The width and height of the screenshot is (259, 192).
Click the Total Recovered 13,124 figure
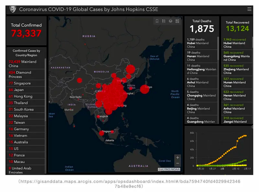tap(237, 29)
